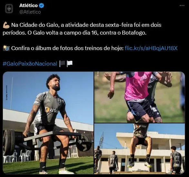
Task: Open the Atlético profile avatar
Action: (x=9, y=8)
